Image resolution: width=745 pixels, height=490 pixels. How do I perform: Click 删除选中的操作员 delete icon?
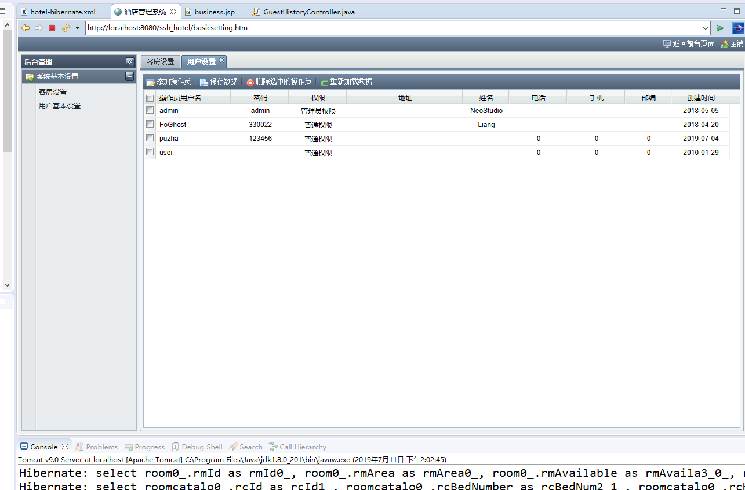(x=250, y=82)
